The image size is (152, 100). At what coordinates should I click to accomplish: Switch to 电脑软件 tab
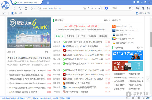(60, 36)
